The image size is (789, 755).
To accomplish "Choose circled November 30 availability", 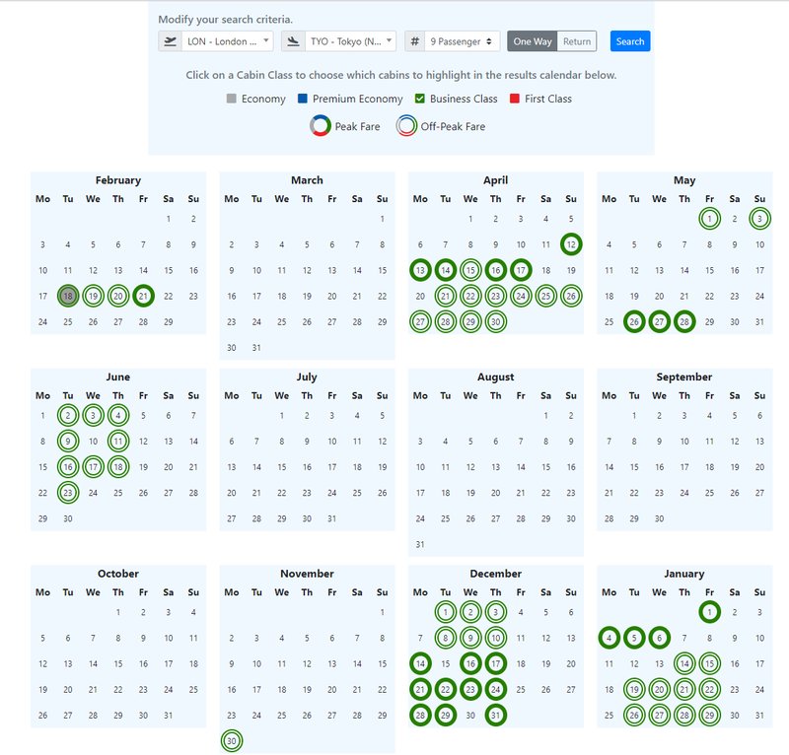I will pos(232,741).
